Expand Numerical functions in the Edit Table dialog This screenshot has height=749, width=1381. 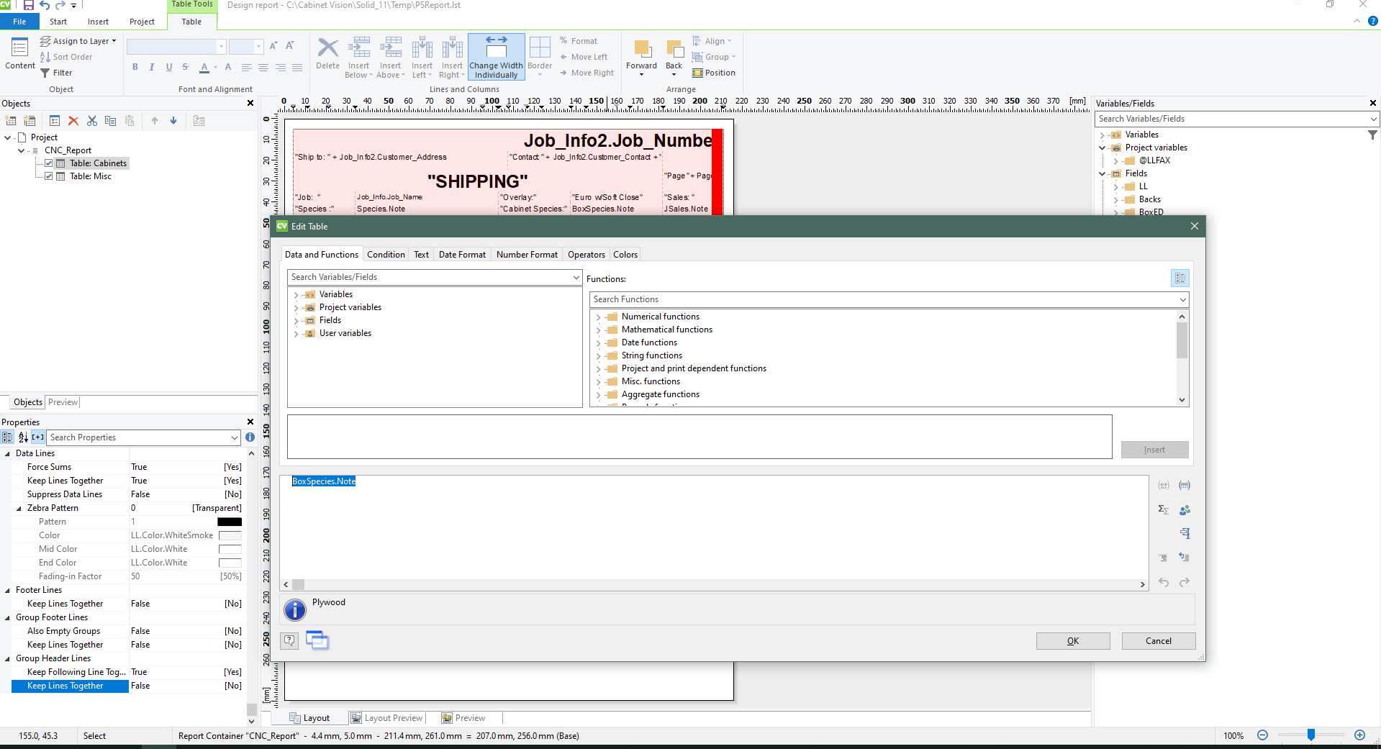click(599, 317)
